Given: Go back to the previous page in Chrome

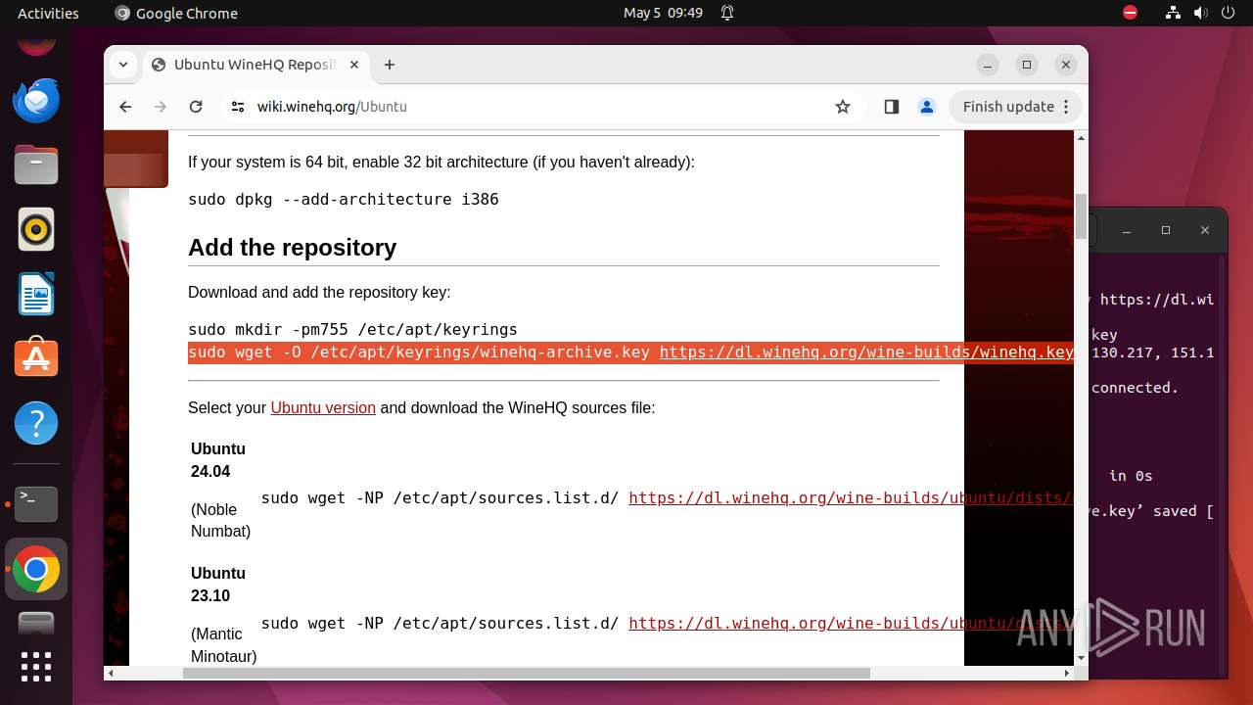Looking at the screenshot, I should pyautogui.click(x=125, y=107).
